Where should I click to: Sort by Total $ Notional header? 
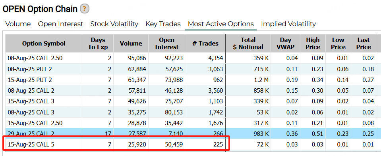pos(248,44)
